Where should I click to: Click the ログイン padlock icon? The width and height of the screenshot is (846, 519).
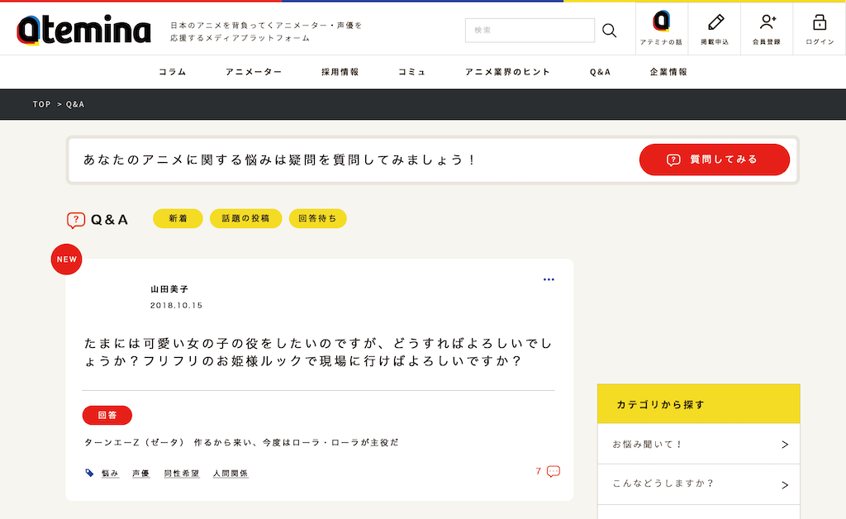pyautogui.click(x=819, y=22)
